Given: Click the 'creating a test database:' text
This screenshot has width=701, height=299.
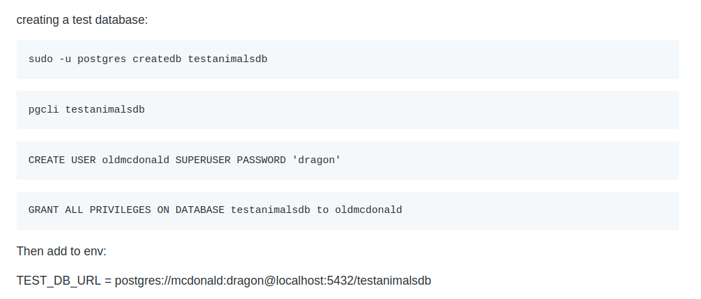Looking at the screenshot, I should tap(82, 20).
